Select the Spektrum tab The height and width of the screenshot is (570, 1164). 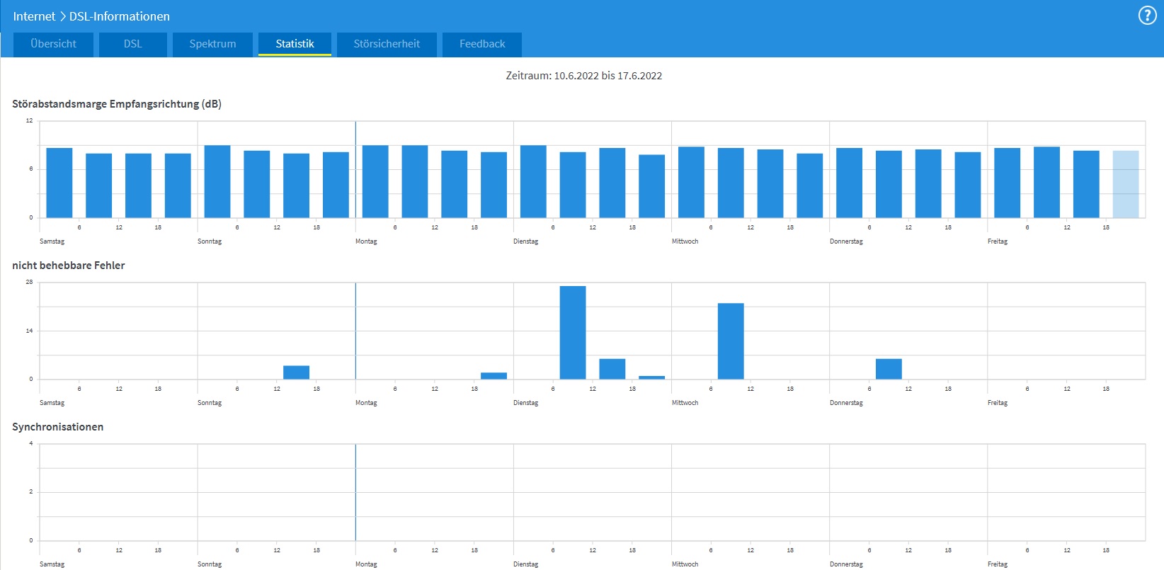click(212, 44)
